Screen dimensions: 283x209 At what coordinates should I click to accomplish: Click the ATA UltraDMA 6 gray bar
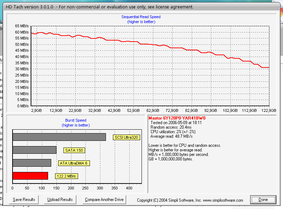click(x=32, y=163)
